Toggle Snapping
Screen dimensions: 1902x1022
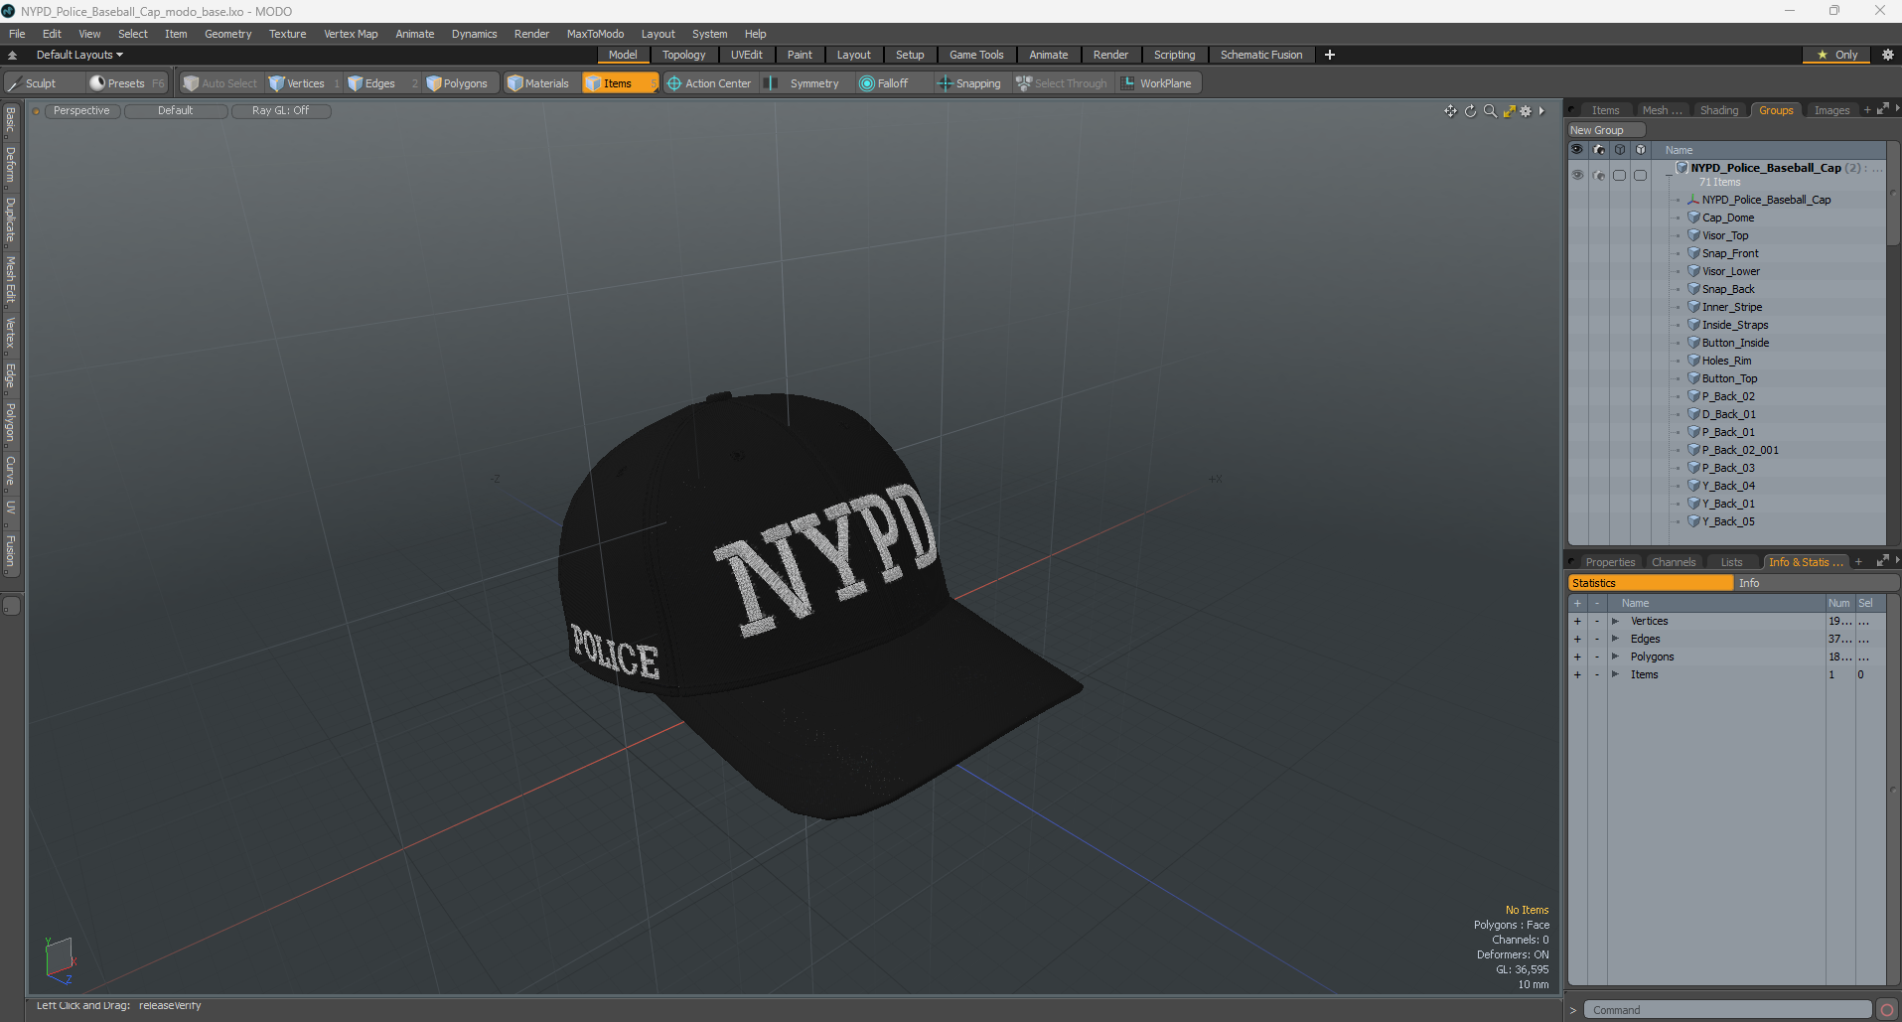click(969, 83)
